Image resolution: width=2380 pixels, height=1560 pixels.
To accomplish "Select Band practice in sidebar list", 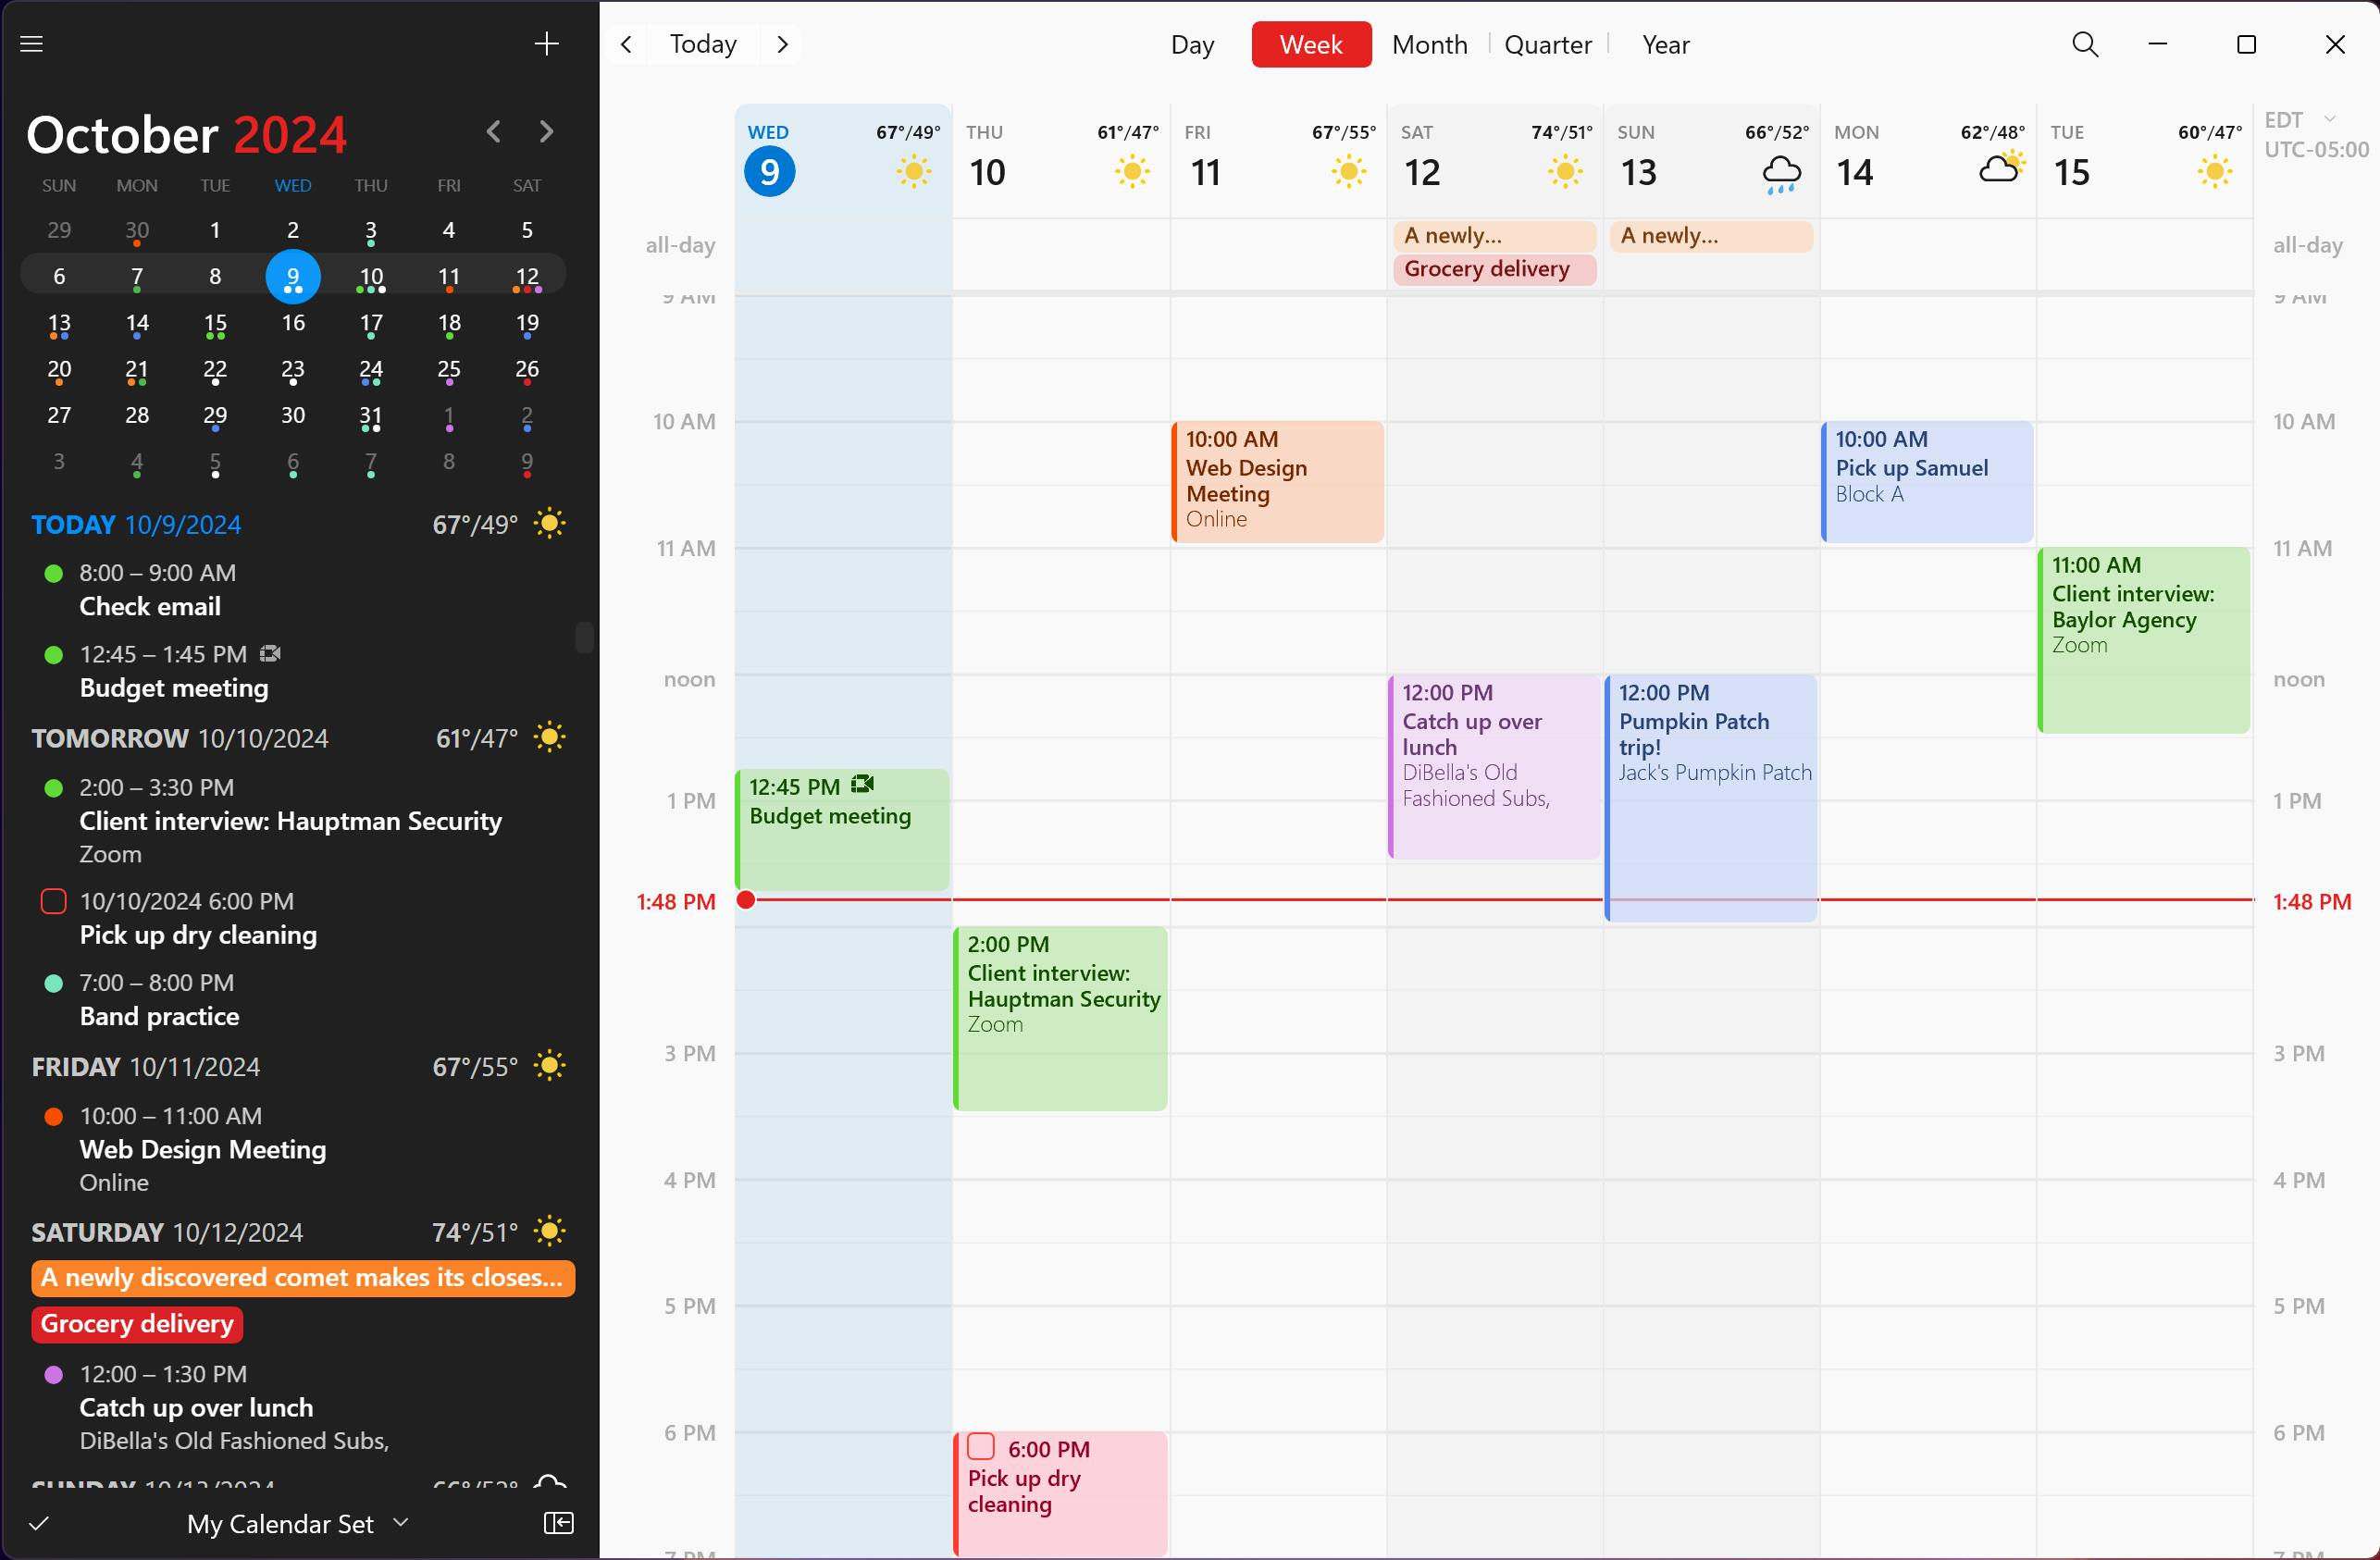I will 159,1000.
